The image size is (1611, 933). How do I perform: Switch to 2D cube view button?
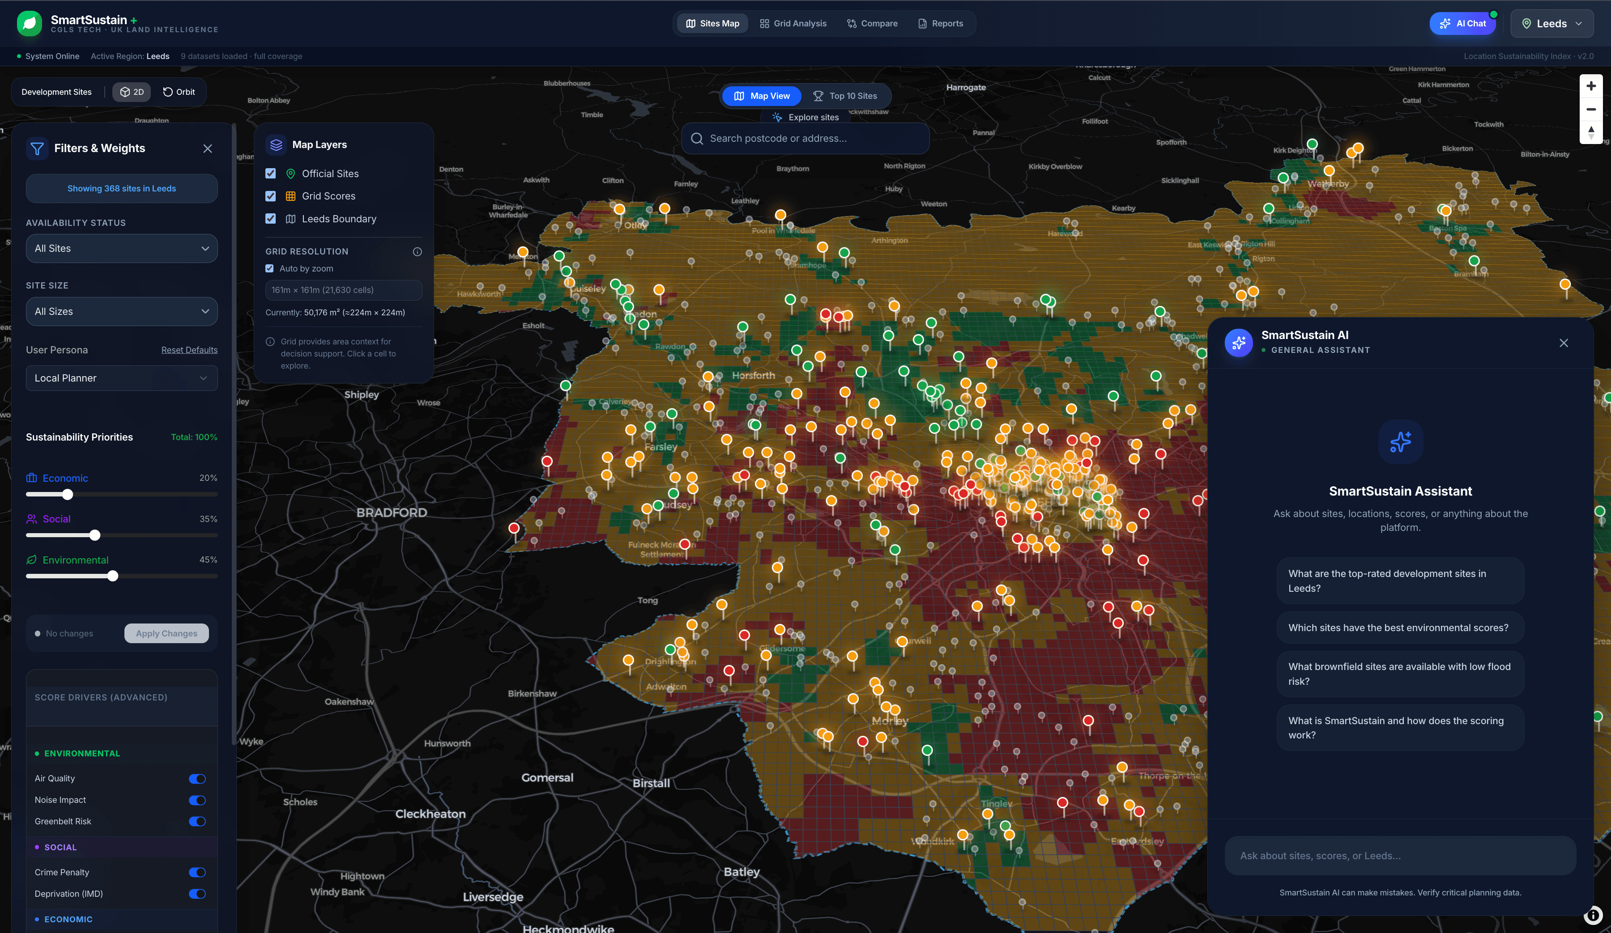click(x=132, y=92)
